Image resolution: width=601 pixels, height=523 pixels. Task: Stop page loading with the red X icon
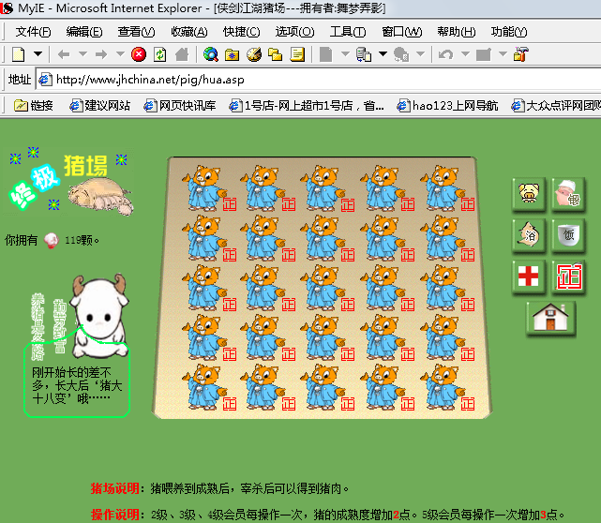pyautogui.click(x=139, y=54)
